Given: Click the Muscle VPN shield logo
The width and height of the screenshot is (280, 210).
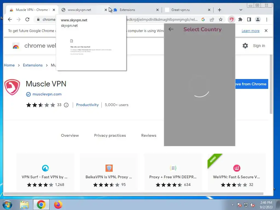Looking at the screenshot, I should 12,87.
